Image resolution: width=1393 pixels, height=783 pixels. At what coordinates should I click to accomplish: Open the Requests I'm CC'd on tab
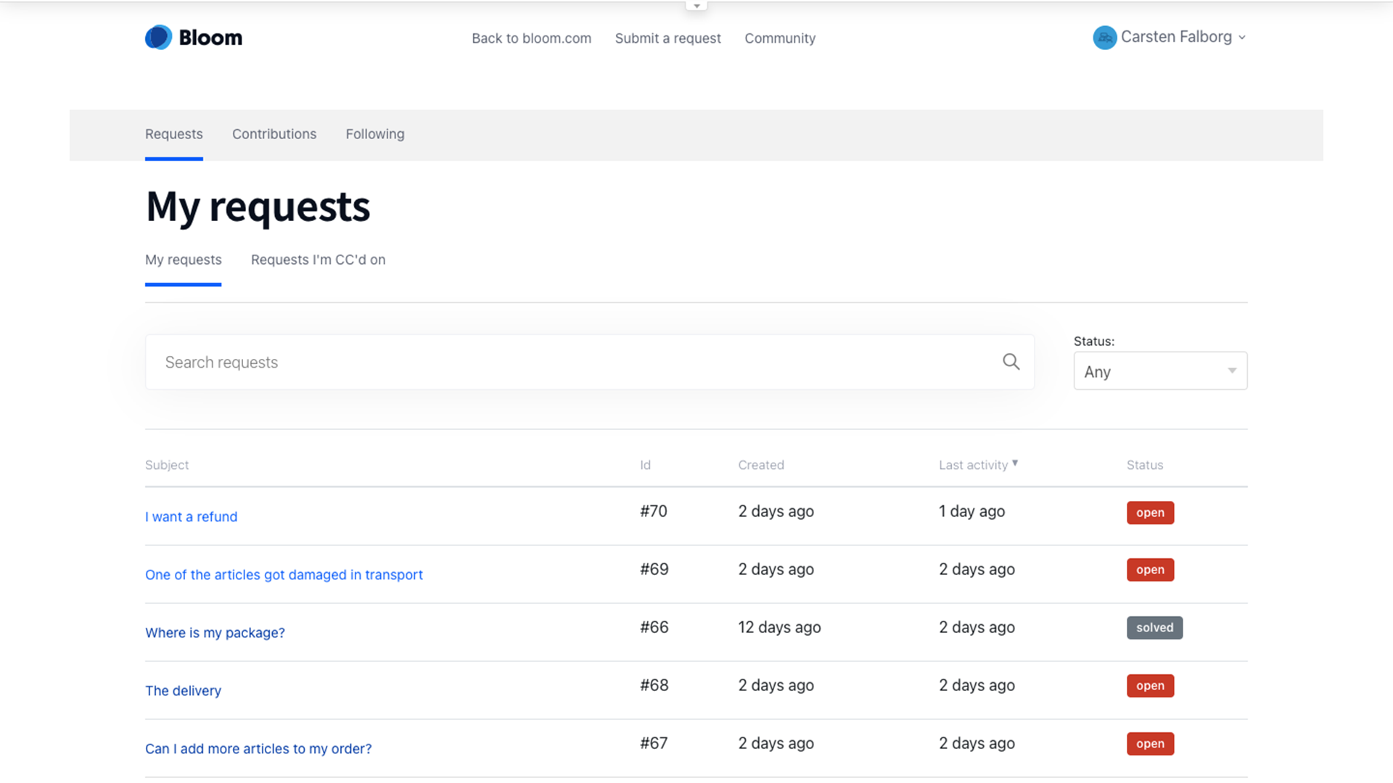[318, 260]
